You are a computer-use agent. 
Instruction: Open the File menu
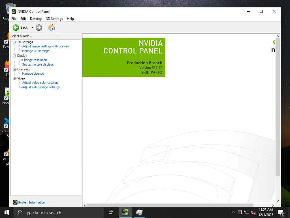(14, 19)
